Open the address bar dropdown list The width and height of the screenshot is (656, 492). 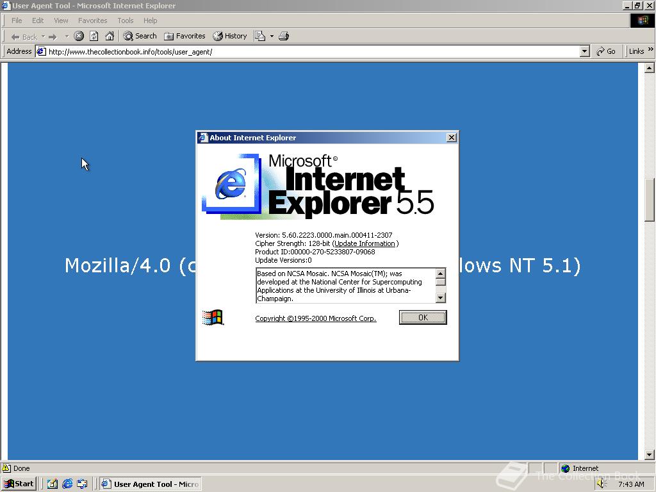click(585, 51)
